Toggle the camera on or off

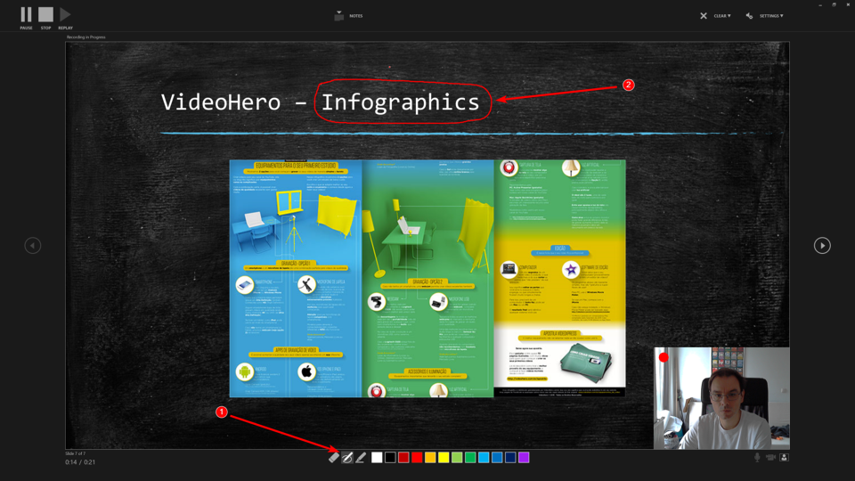click(x=770, y=458)
